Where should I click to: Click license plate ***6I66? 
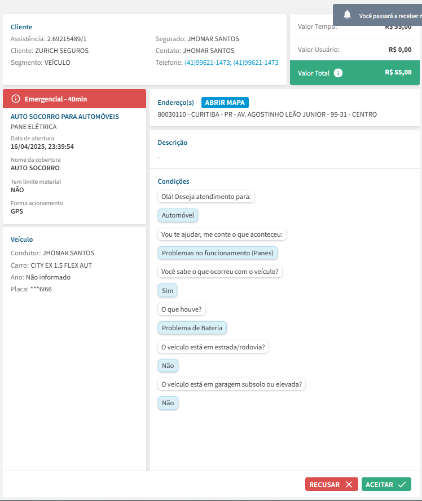pos(41,289)
